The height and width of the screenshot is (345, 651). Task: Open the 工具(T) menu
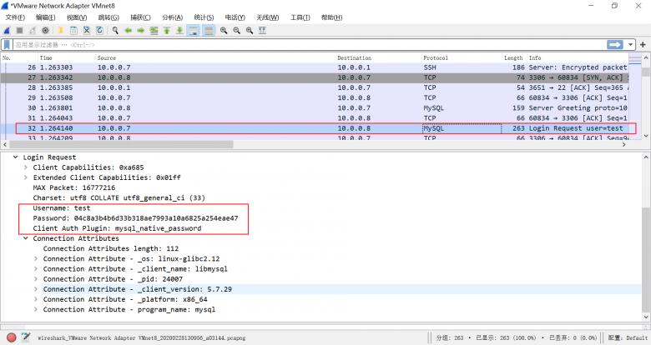(300, 17)
